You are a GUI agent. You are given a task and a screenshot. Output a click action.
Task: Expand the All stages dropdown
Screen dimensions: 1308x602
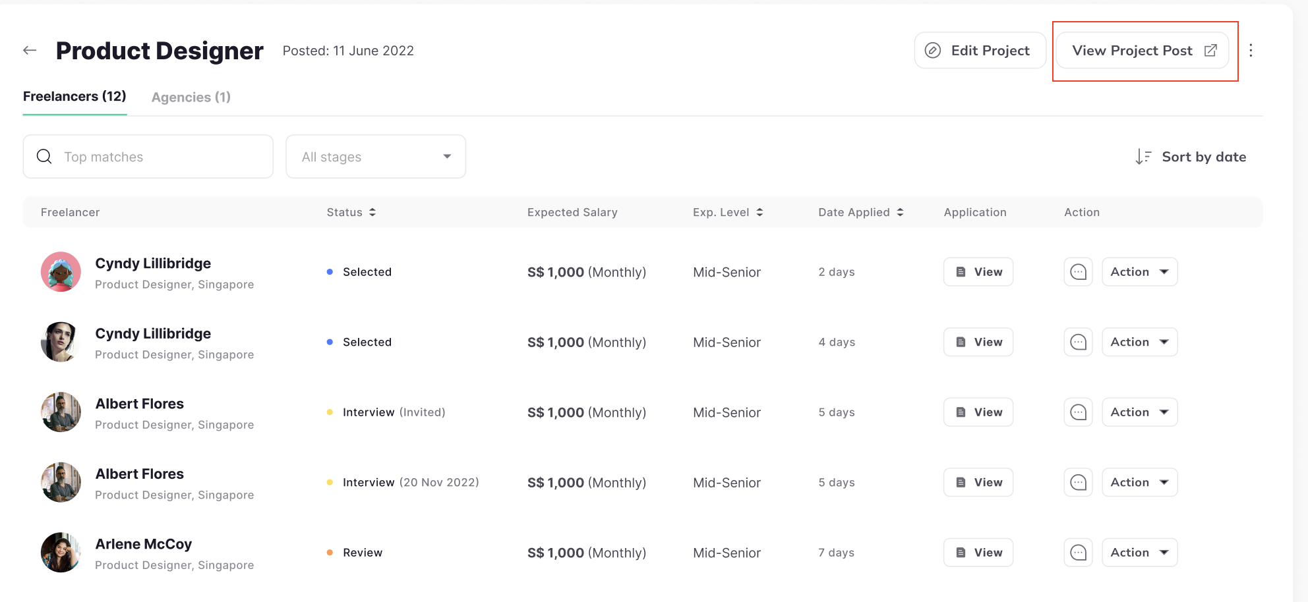(376, 157)
